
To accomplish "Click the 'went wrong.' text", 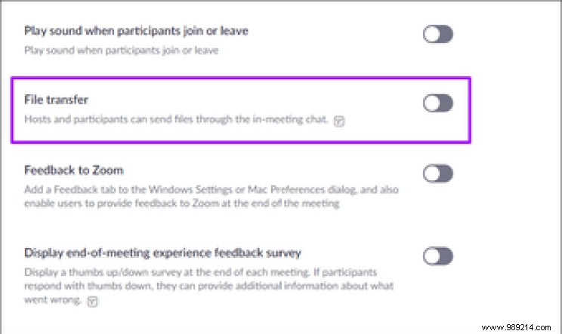I will pyautogui.click(x=53, y=299).
